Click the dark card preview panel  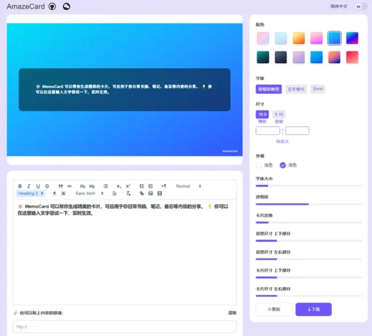pos(125,90)
